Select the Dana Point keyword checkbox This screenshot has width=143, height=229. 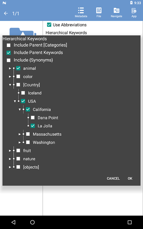33,118
